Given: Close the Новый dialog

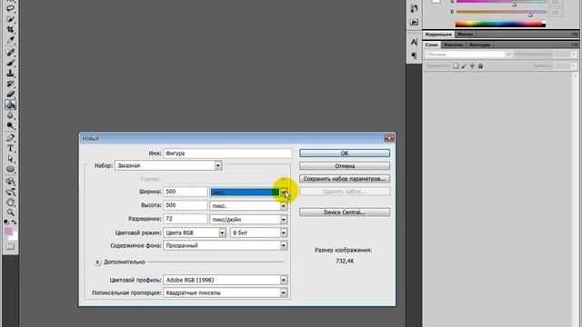Looking at the screenshot, I should tap(389, 138).
